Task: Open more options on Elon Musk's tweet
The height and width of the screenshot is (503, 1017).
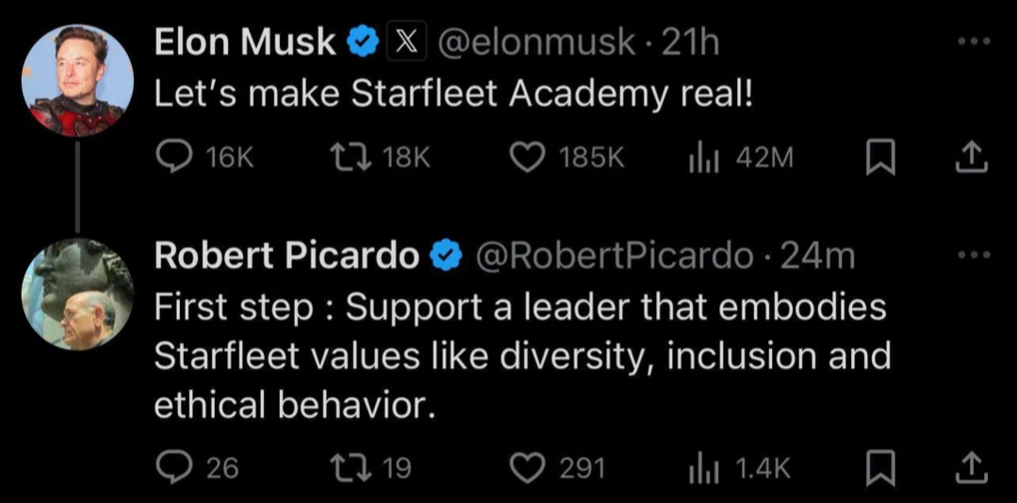Action: point(975,42)
